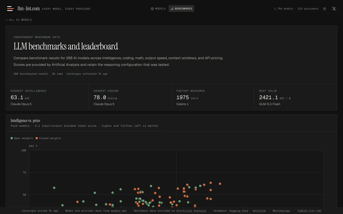Viewport: 343px width, 214px height.
Task: Switch to the Models tab
Action: pyautogui.click(x=158, y=9)
